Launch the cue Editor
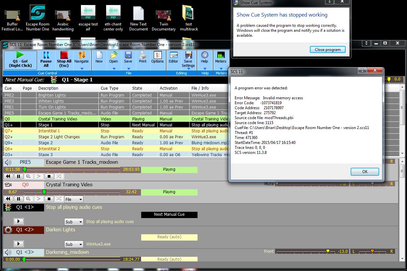Screen dimensions: 407x271 (x=173, y=57)
